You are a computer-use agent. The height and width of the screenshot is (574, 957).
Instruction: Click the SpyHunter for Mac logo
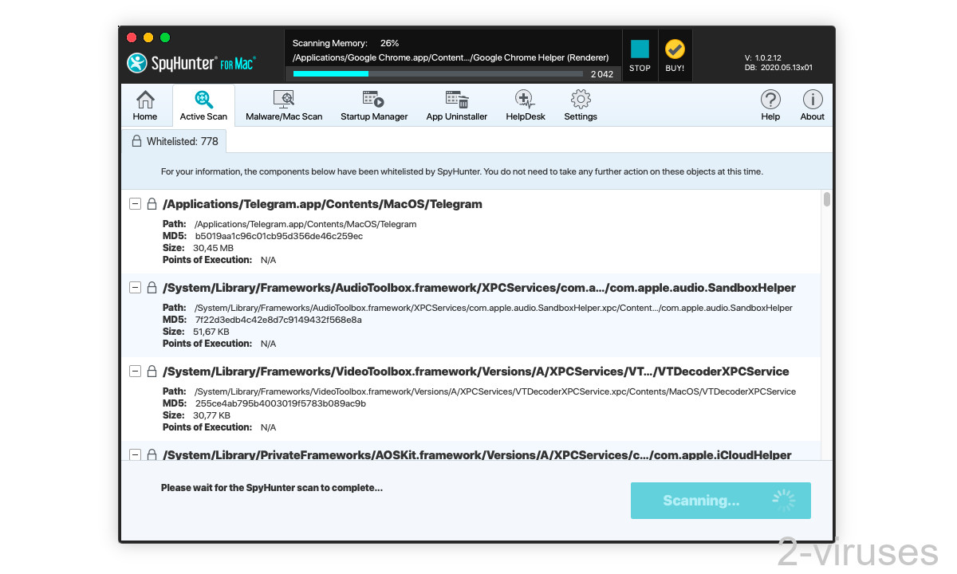pyautogui.click(x=191, y=62)
